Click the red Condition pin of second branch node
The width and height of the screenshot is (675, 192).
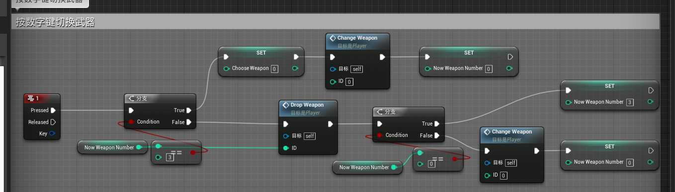pos(380,135)
